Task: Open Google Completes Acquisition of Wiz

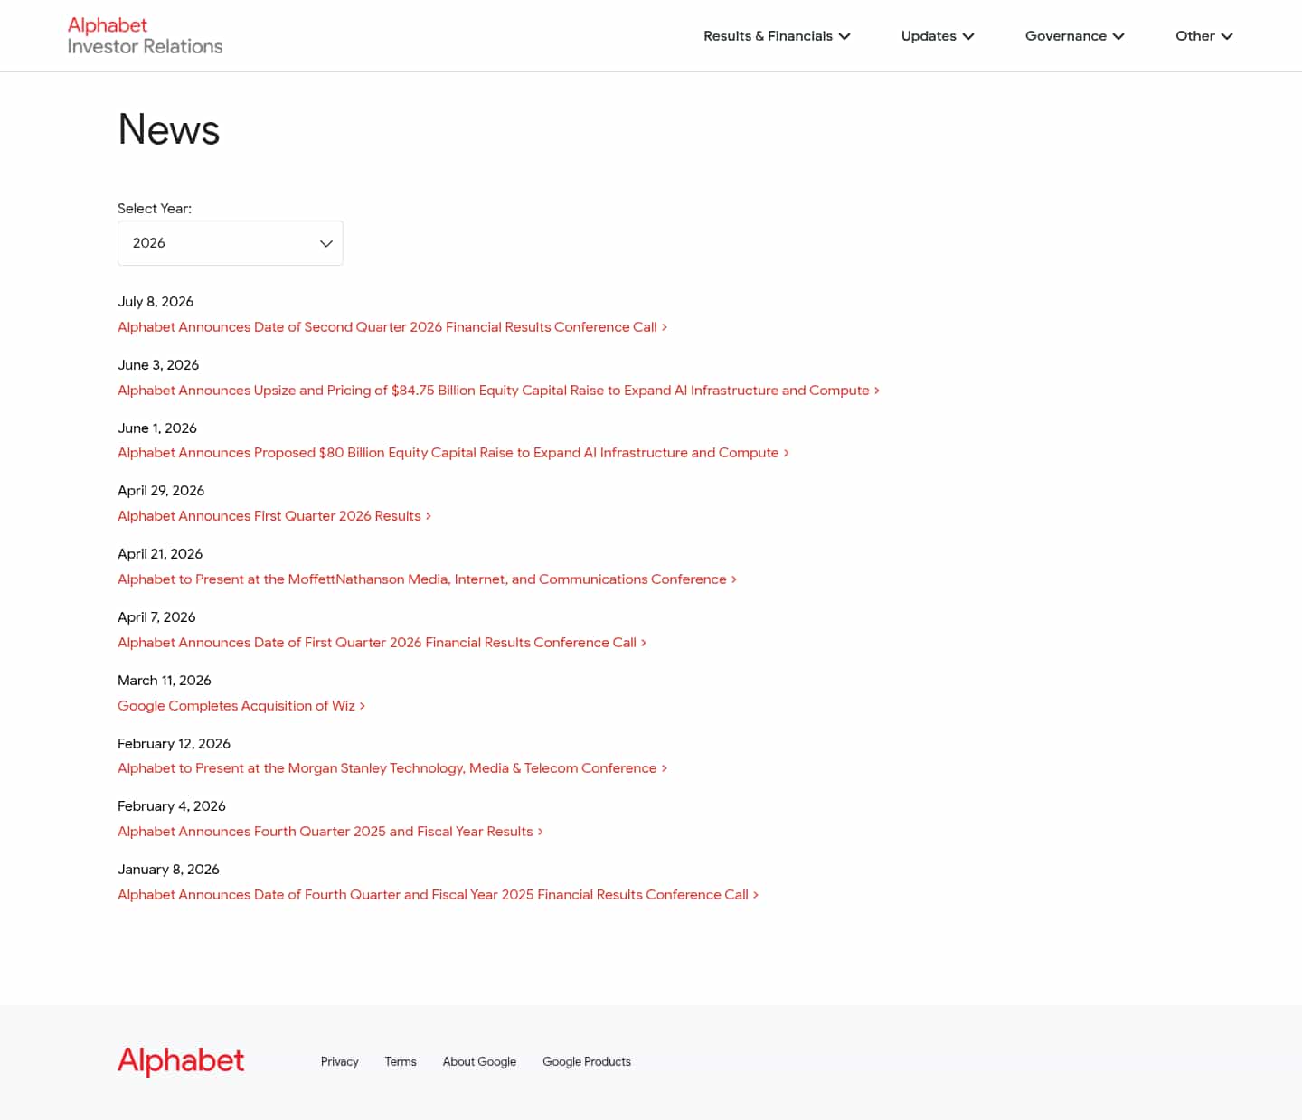Action: [241, 706]
